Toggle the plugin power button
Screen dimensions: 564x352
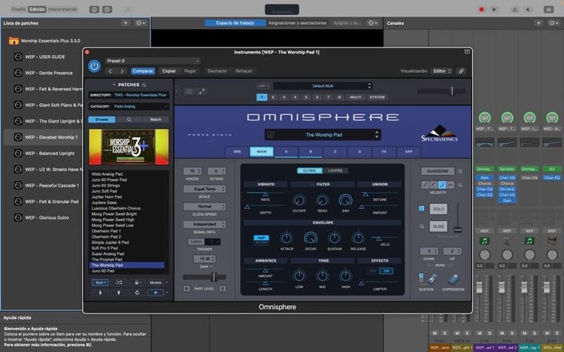tap(94, 66)
